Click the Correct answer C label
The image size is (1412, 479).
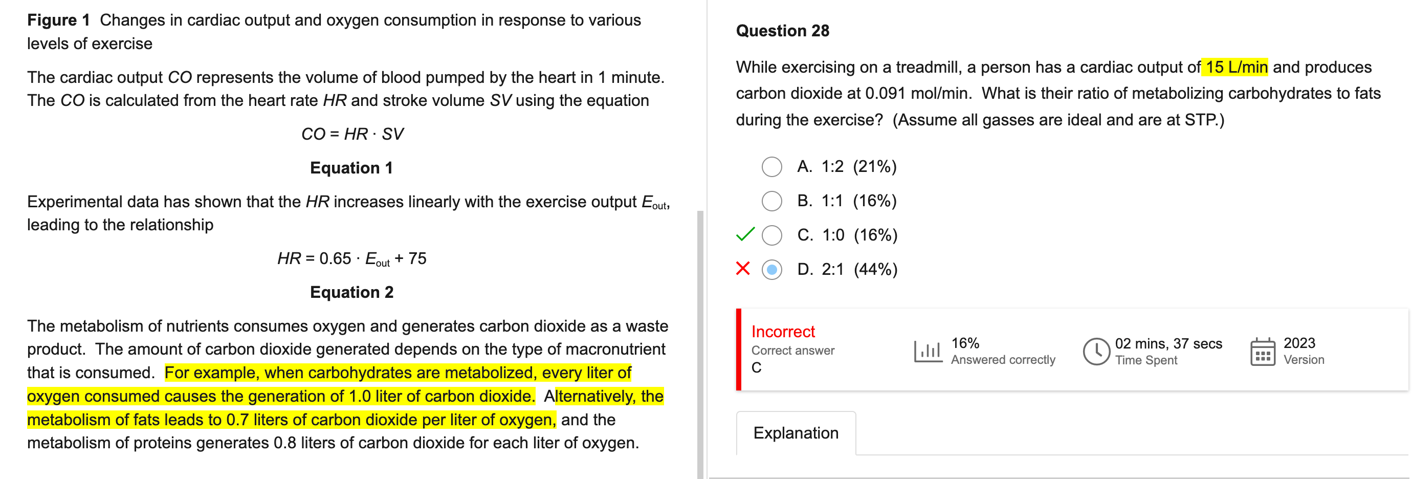[x=792, y=350]
